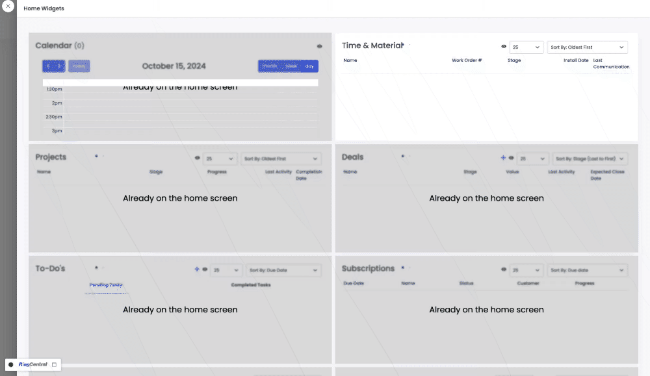Select the day view in Calendar
The height and width of the screenshot is (376, 650).
pos(309,66)
